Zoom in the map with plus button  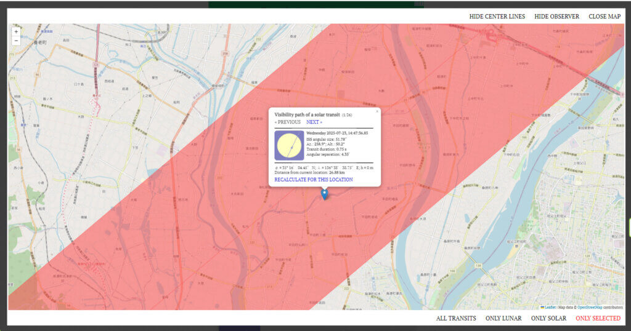pyautogui.click(x=16, y=31)
